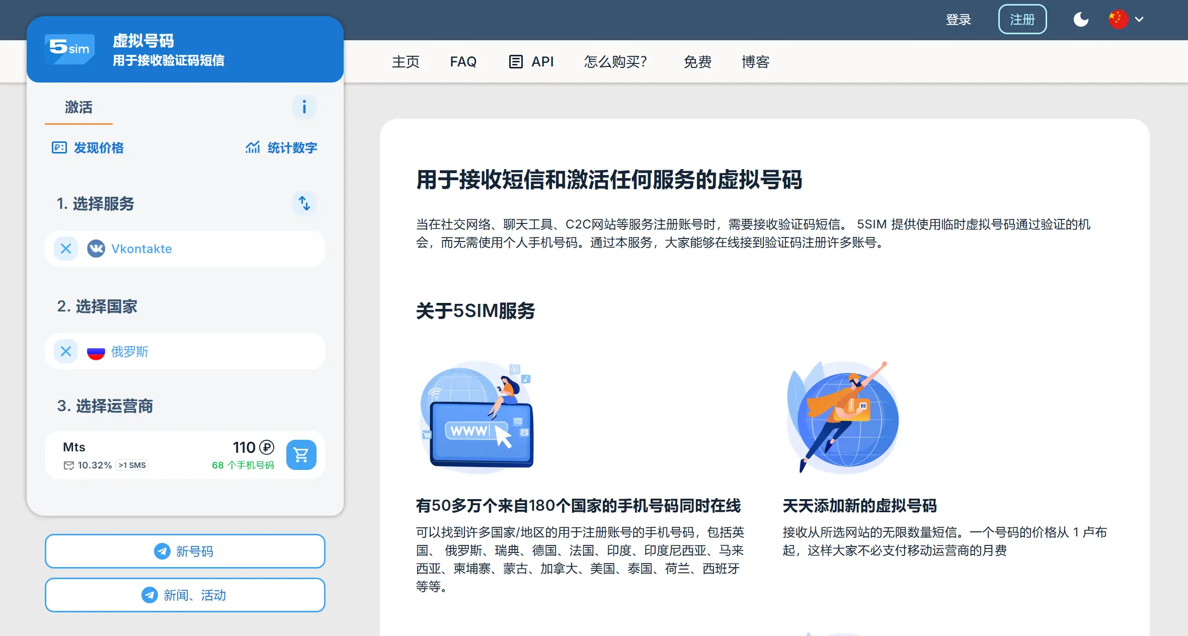
Task: Open the FAQ menu item
Action: (463, 61)
